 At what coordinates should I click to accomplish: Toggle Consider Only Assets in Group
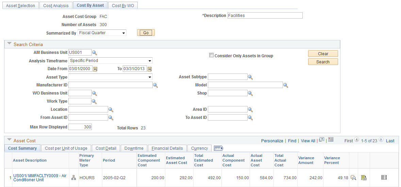(x=211, y=55)
